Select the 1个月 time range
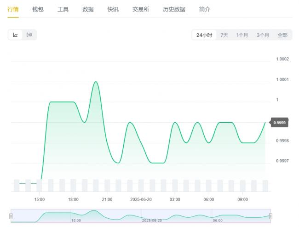Image resolution: width=299 pixels, height=227 pixels. pyautogui.click(x=242, y=35)
